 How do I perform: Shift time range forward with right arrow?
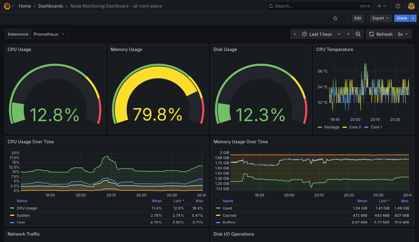[x=348, y=34]
